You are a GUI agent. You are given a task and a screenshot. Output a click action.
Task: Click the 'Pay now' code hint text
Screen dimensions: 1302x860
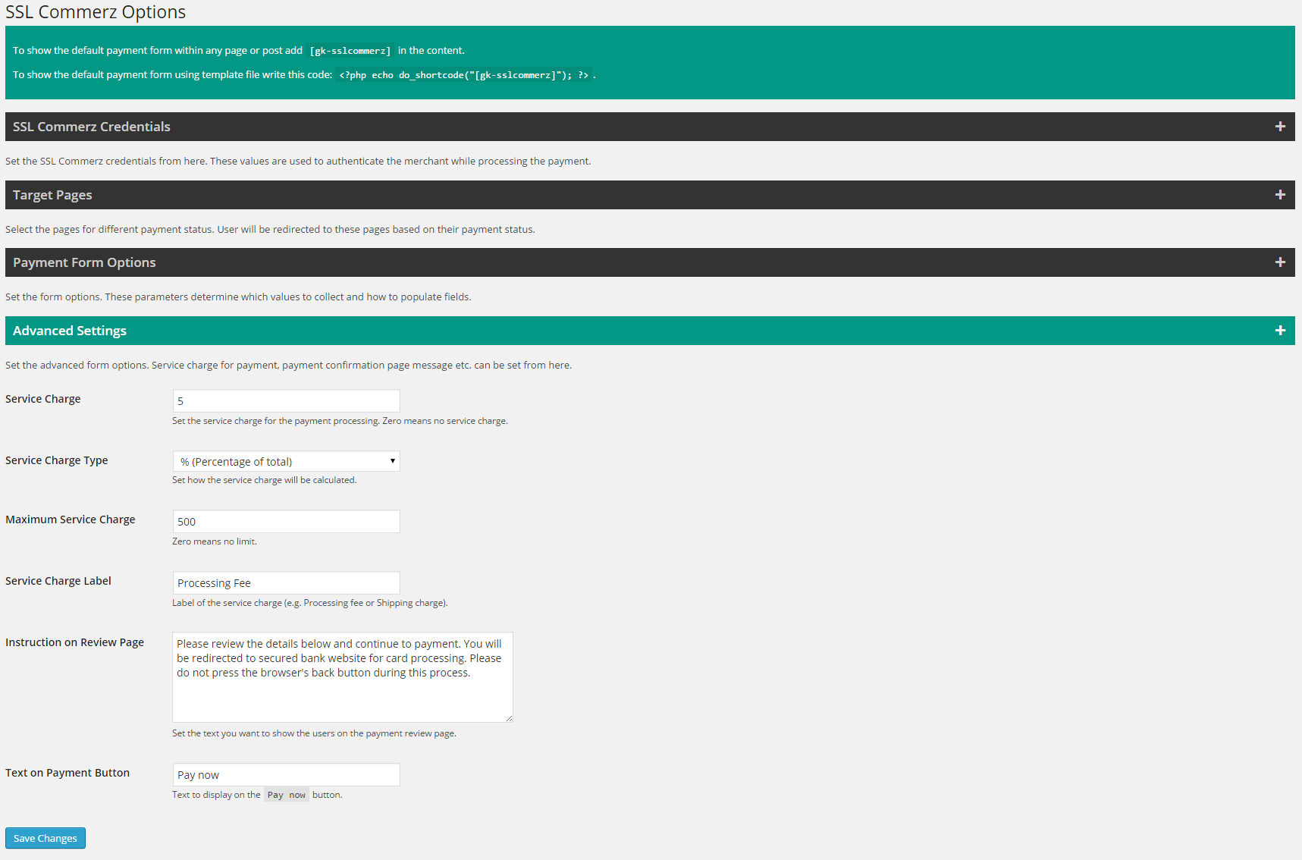[287, 795]
